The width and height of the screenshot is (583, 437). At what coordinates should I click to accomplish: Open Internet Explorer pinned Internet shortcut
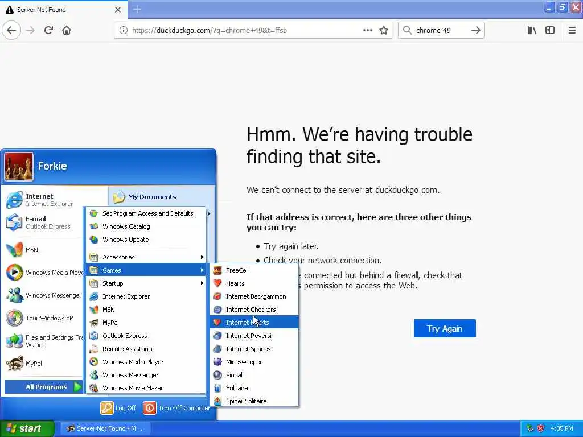coord(44,200)
